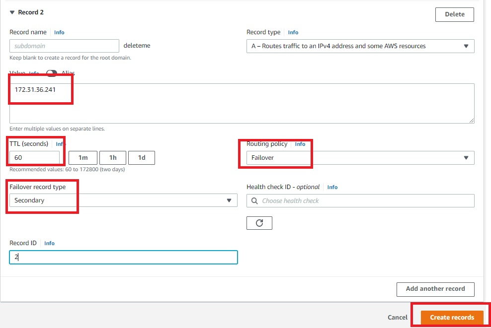Toggle the Alias switch on
The width and height of the screenshot is (491, 328).
51,73
